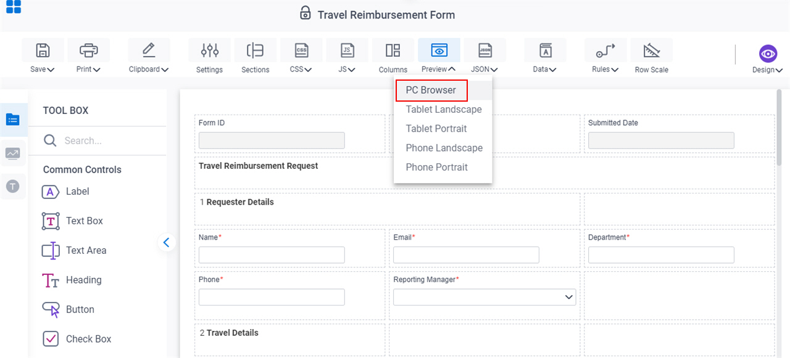Choose PC Browser preview option

[431, 90]
